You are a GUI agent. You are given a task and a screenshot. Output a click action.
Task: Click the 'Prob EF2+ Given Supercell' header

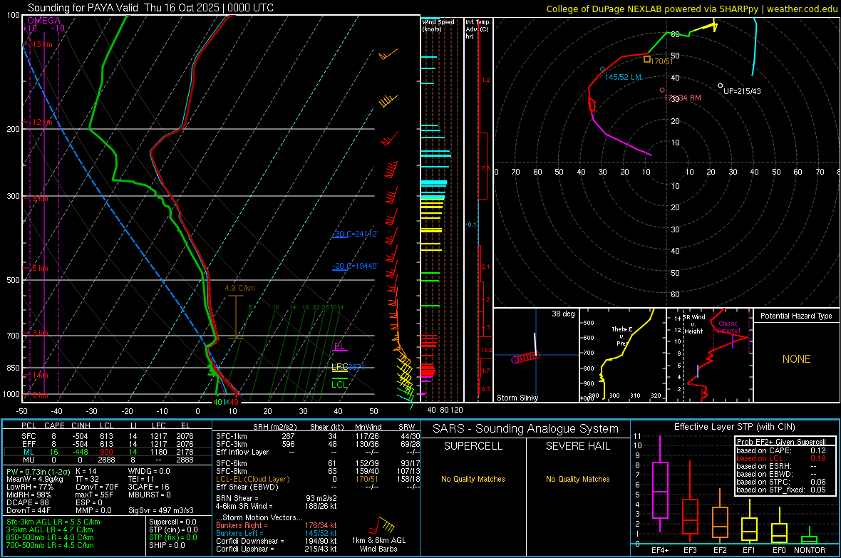pyautogui.click(x=781, y=442)
